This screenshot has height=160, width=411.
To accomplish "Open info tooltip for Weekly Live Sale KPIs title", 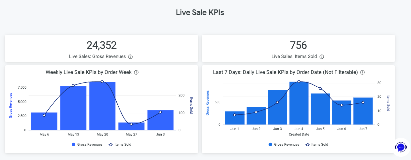I will pyautogui.click(x=136, y=72).
